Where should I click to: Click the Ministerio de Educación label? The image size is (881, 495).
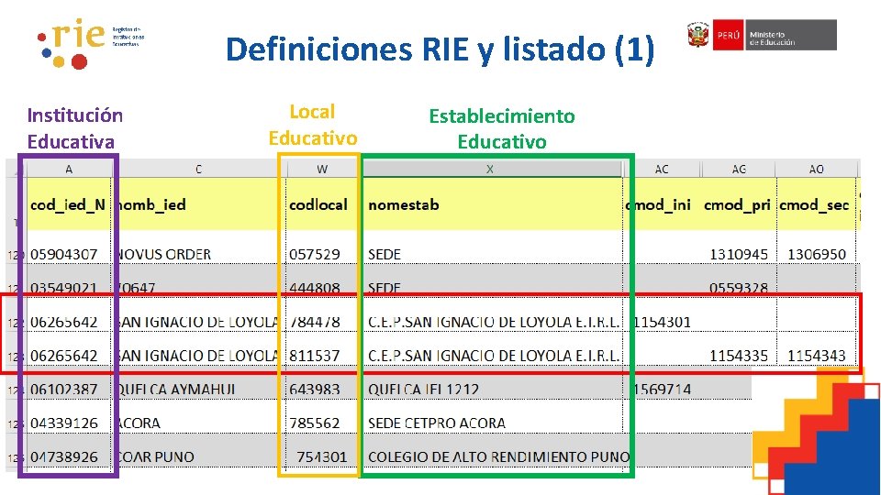click(x=790, y=35)
